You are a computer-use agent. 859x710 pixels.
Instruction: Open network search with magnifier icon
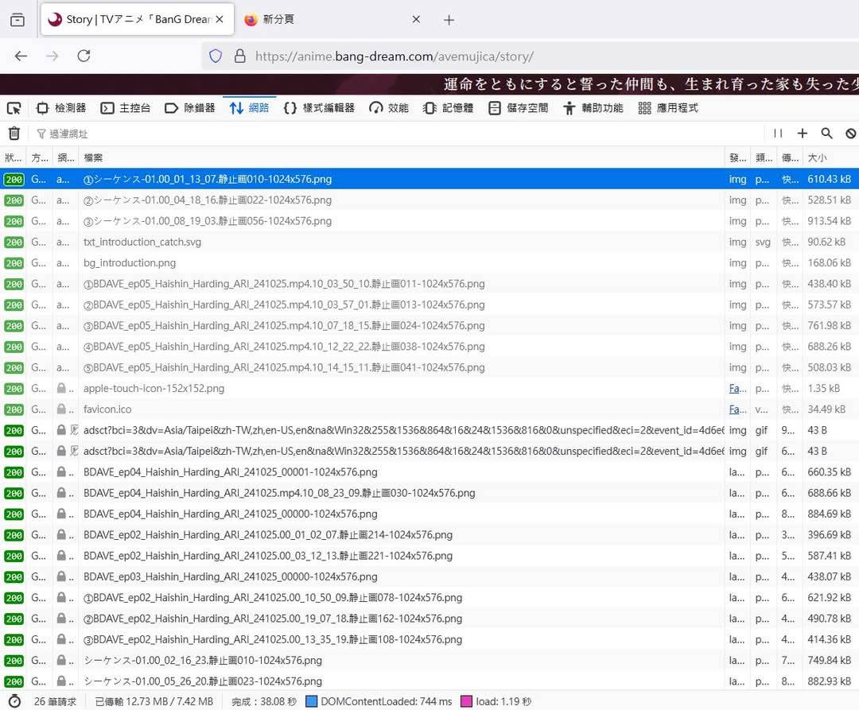pyautogui.click(x=826, y=134)
